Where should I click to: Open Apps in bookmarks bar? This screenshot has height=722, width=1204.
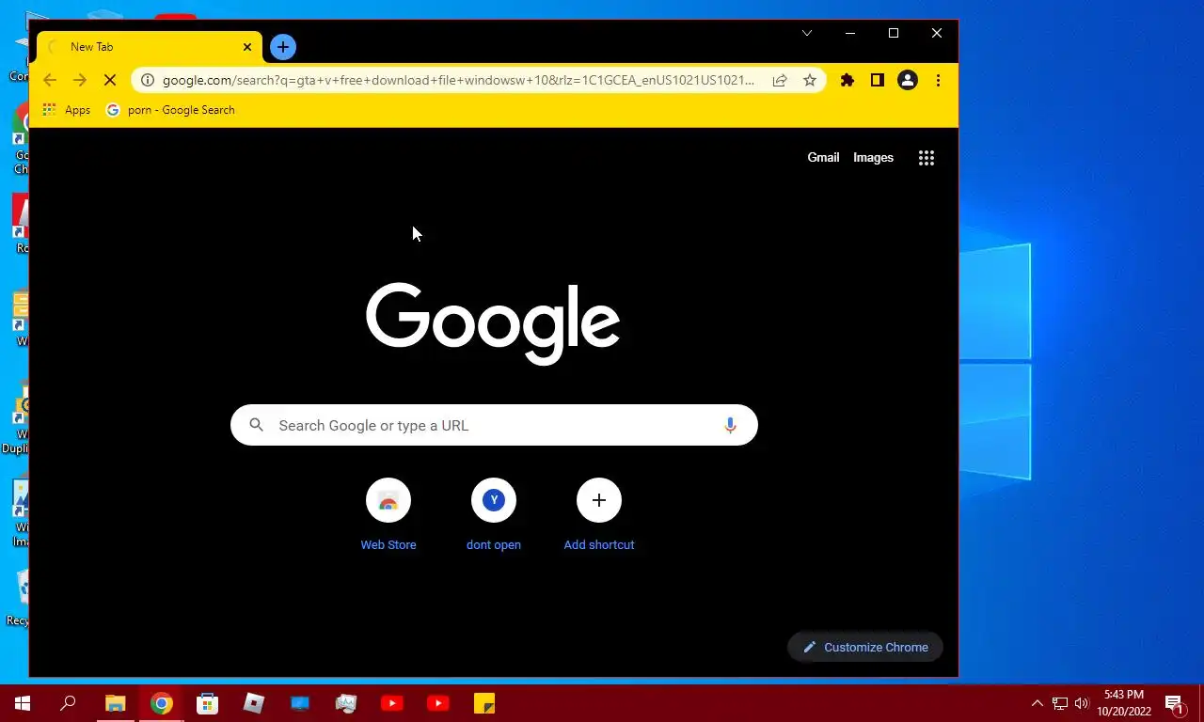point(67,110)
